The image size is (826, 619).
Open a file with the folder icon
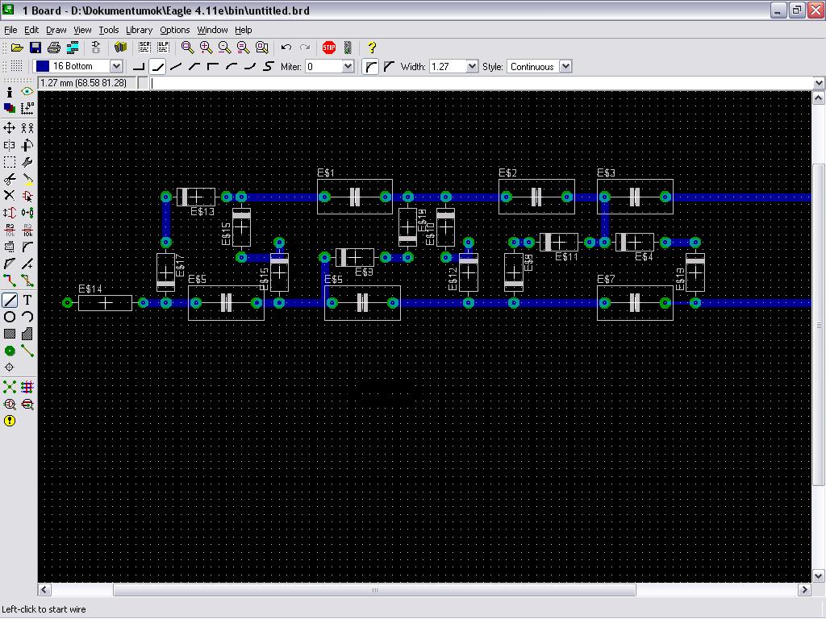[x=17, y=48]
